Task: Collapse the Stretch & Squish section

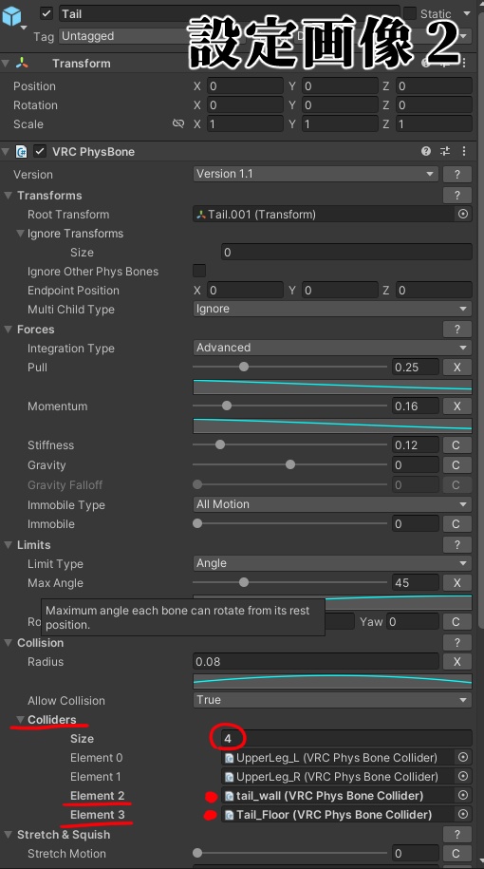Action: click(x=9, y=835)
